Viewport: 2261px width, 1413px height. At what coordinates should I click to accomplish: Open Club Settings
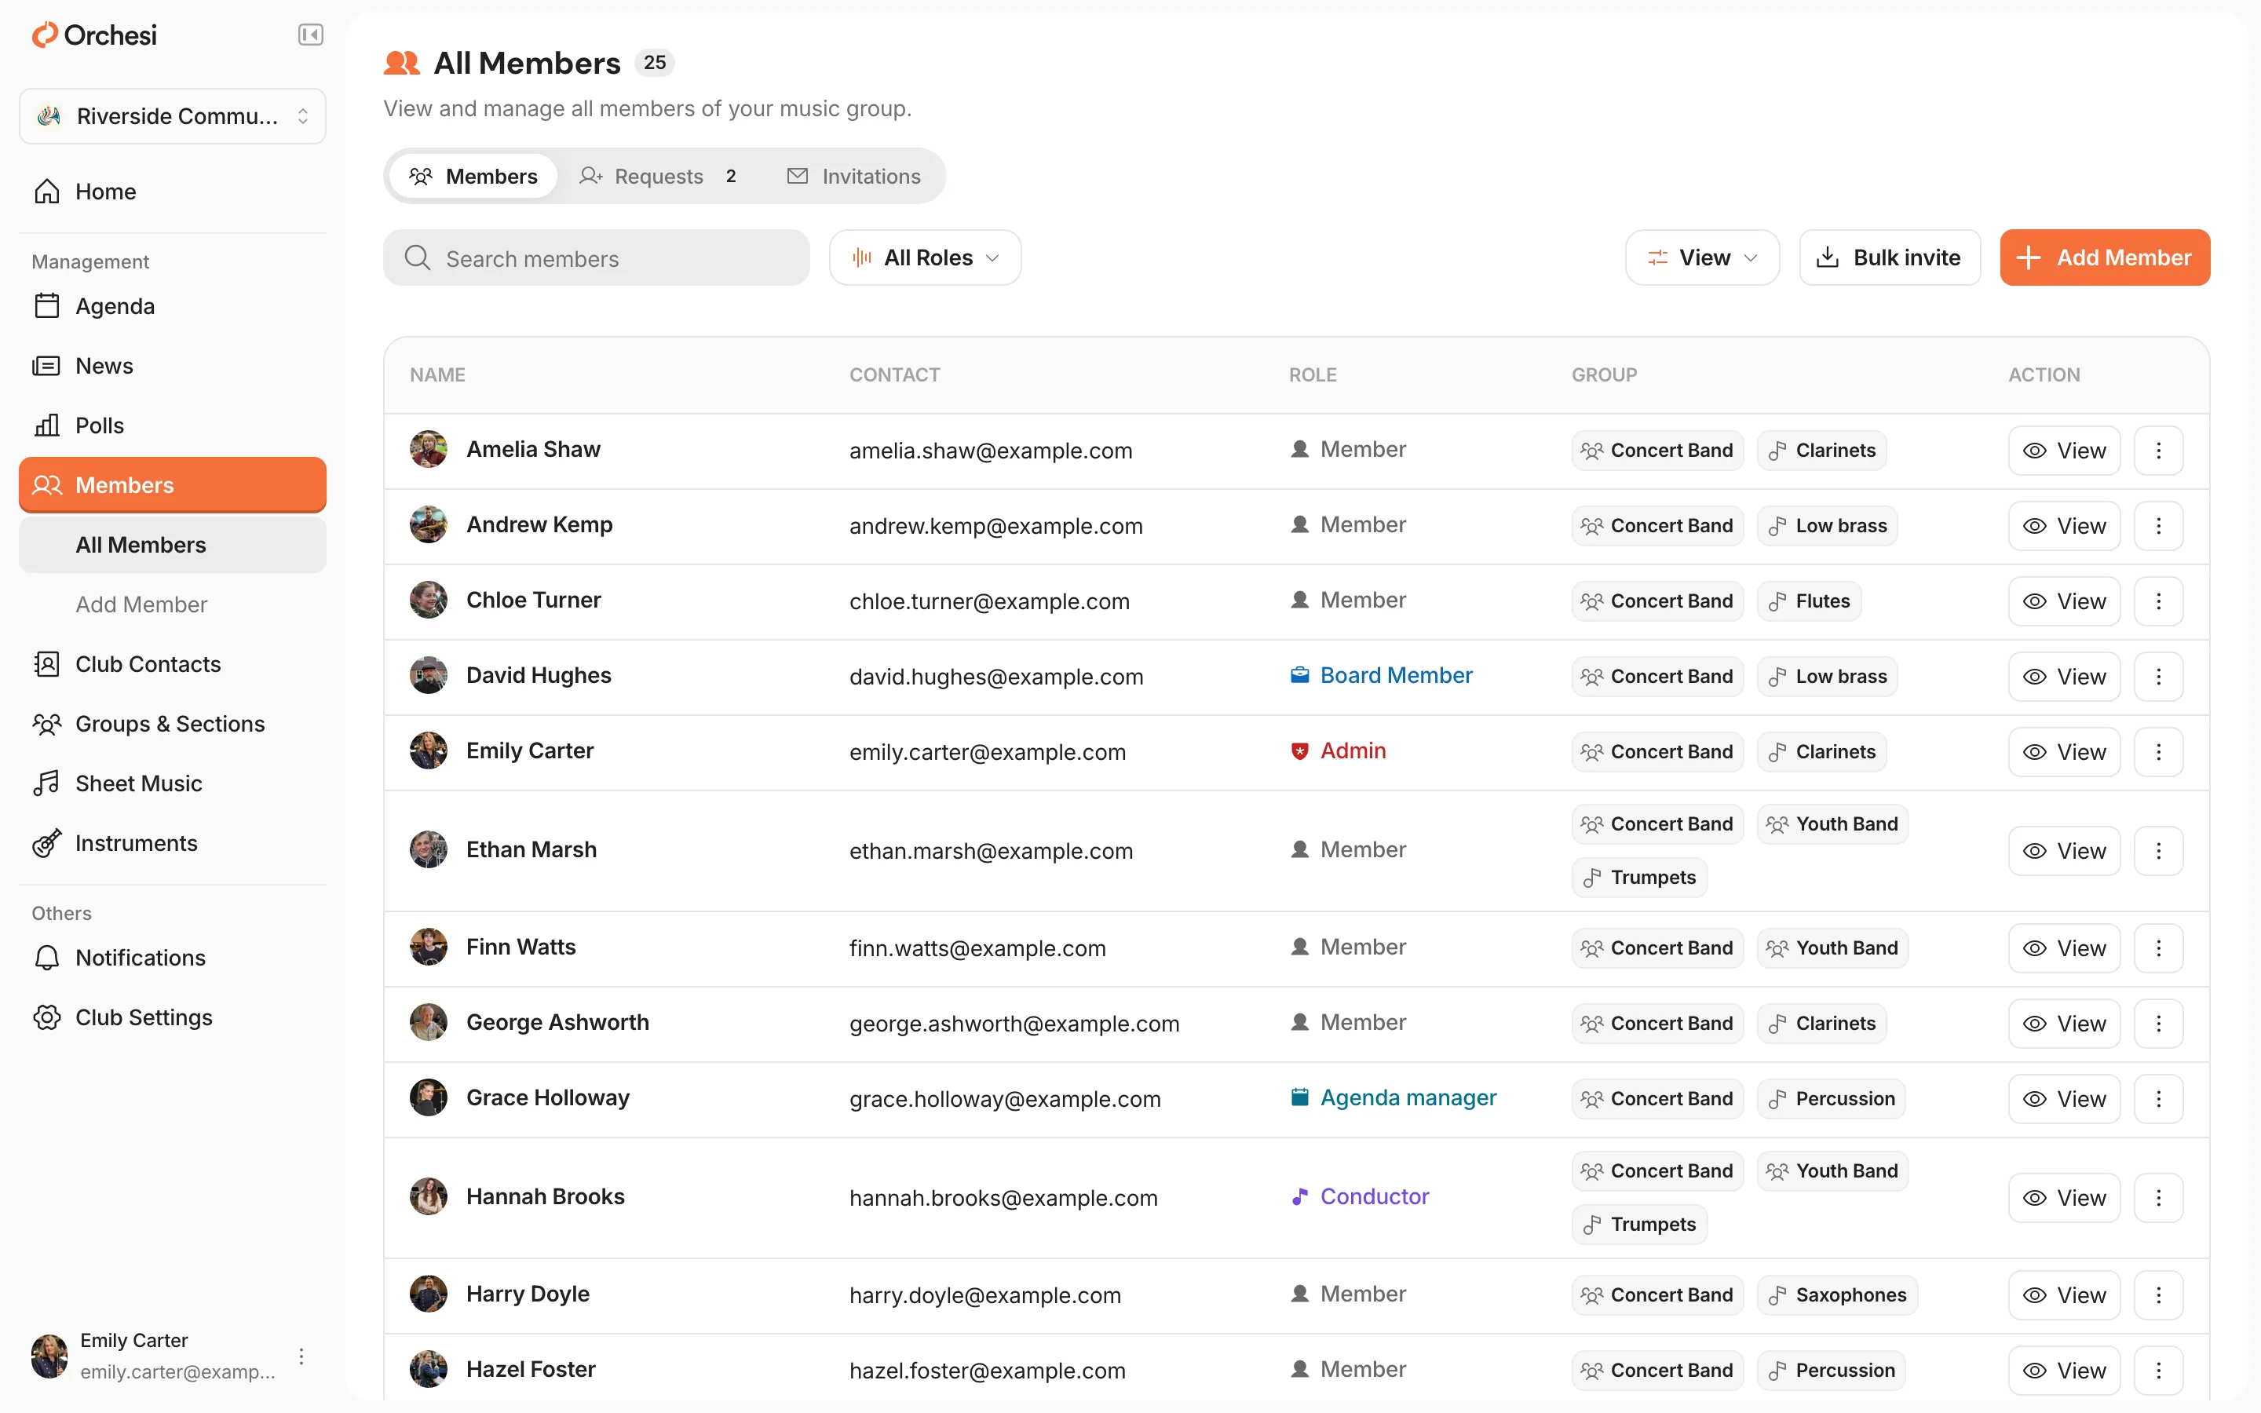(x=172, y=1017)
